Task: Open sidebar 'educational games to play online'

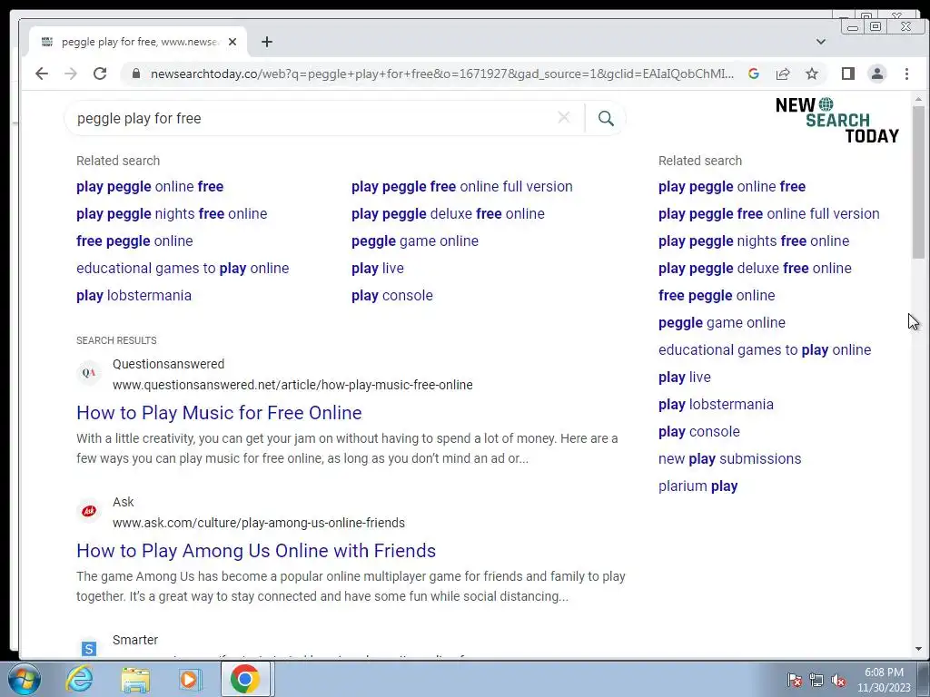Action: (765, 349)
